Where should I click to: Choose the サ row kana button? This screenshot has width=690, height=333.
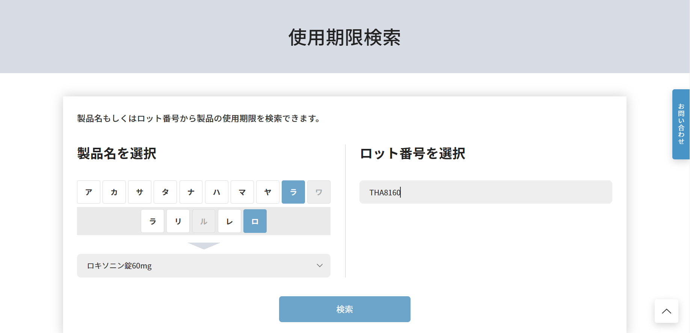point(140,192)
